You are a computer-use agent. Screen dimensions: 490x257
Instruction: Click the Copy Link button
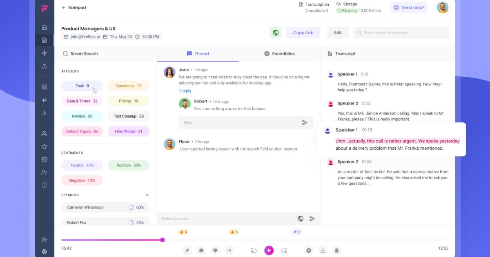303,33
